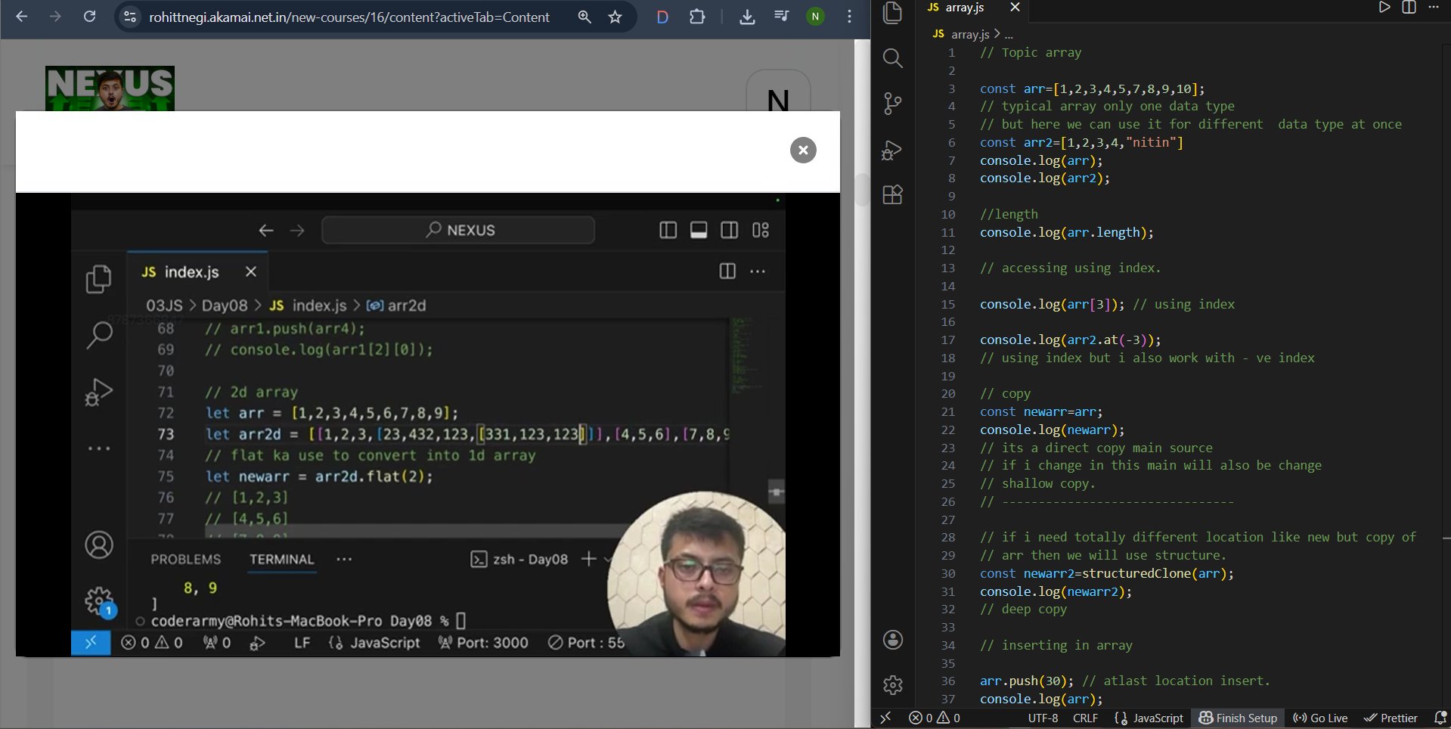Open the Manage gear in activity bar
Image resolution: width=1451 pixels, height=729 pixels.
click(x=893, y=685)
